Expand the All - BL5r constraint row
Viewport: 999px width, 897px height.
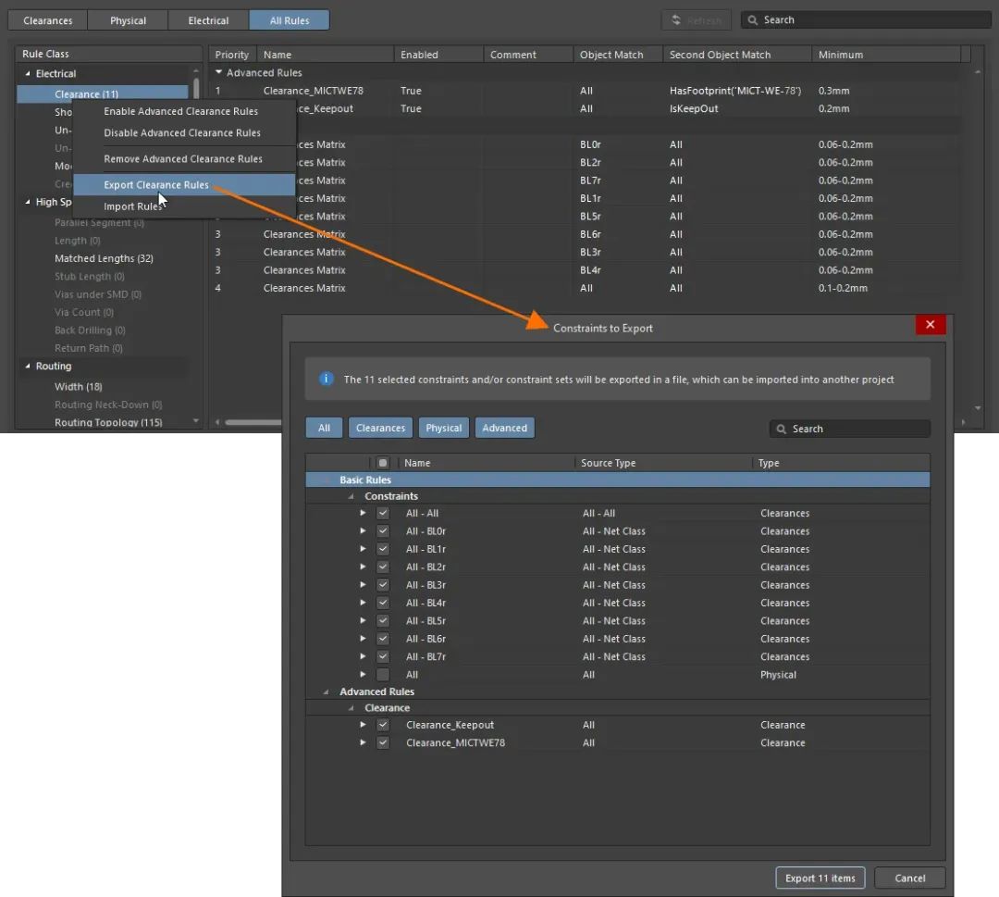pyautogui.click(x=363, y=620)
